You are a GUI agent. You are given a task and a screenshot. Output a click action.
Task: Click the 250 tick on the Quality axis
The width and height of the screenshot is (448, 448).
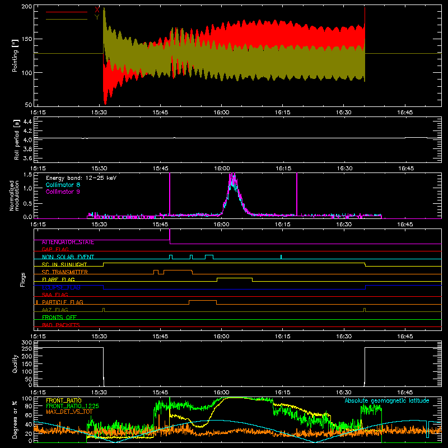click(x=27, y=348)
